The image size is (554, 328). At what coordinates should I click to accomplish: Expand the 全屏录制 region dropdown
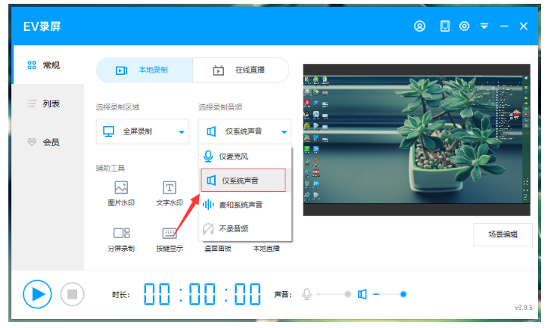[142, 132]
